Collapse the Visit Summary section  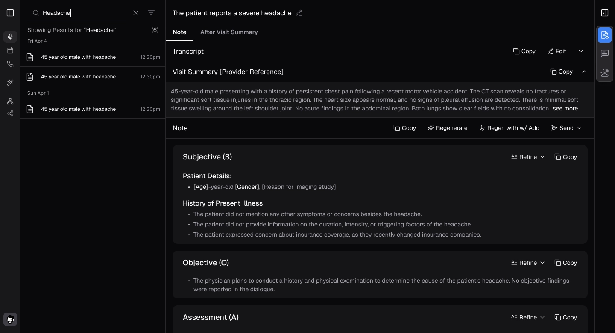click(x=584, y=72)
